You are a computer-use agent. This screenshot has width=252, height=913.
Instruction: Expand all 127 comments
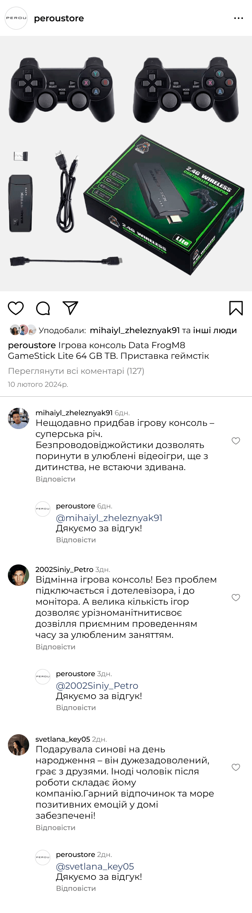pos(76,371)
